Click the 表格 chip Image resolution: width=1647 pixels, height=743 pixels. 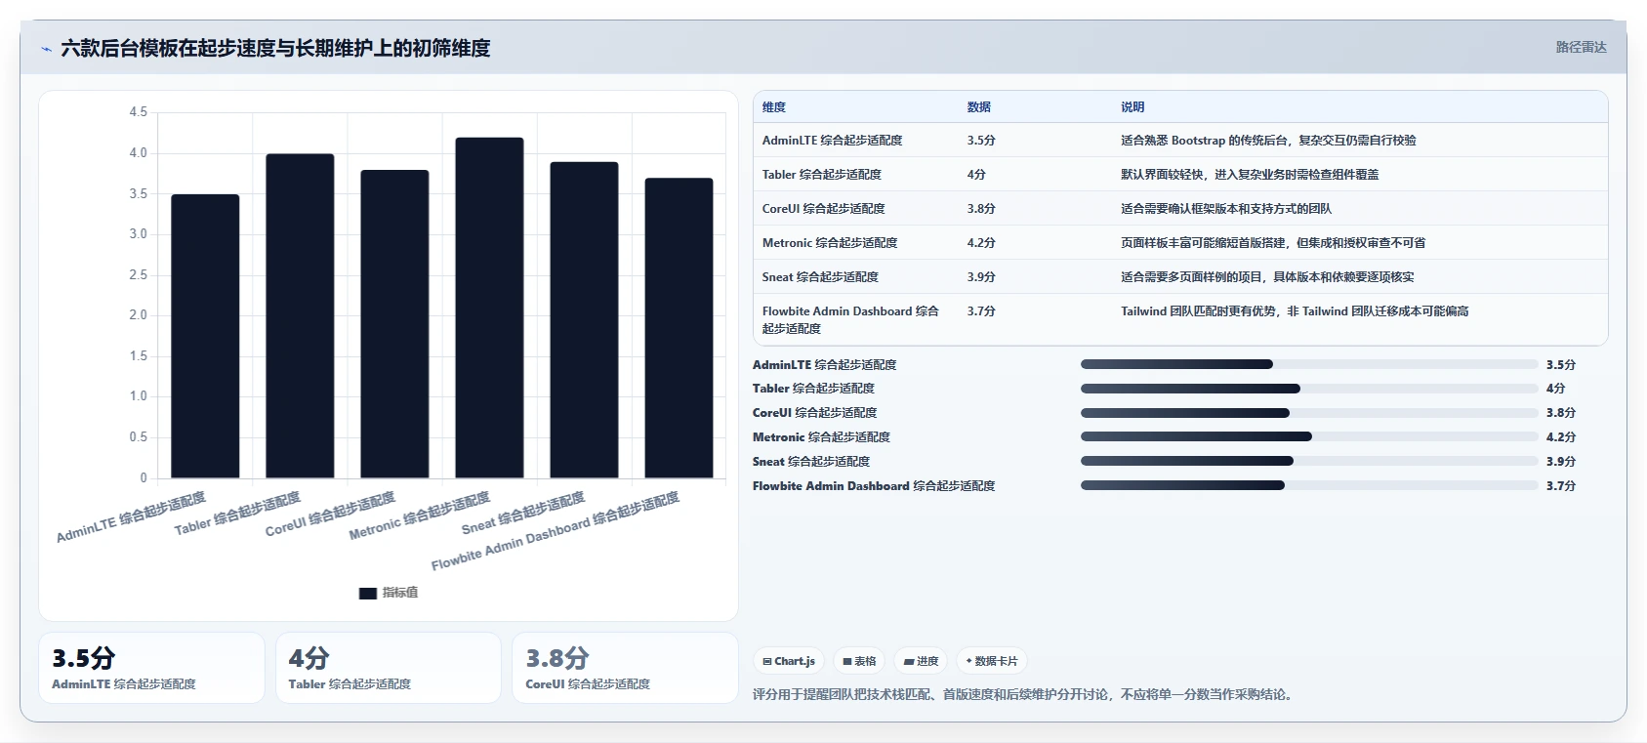click(x=859, y=661)
